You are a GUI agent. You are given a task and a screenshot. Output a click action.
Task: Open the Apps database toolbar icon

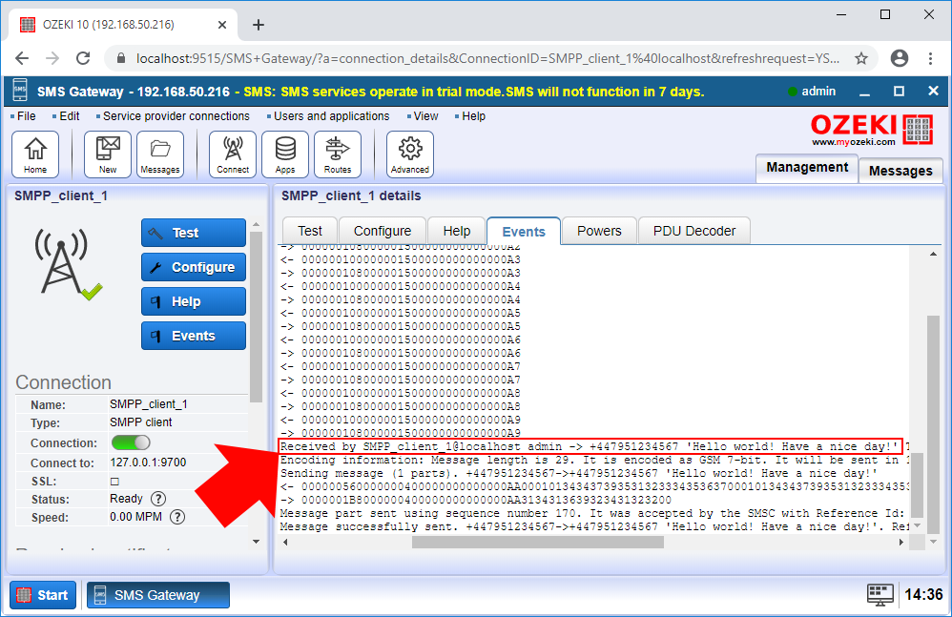point(285,154)
